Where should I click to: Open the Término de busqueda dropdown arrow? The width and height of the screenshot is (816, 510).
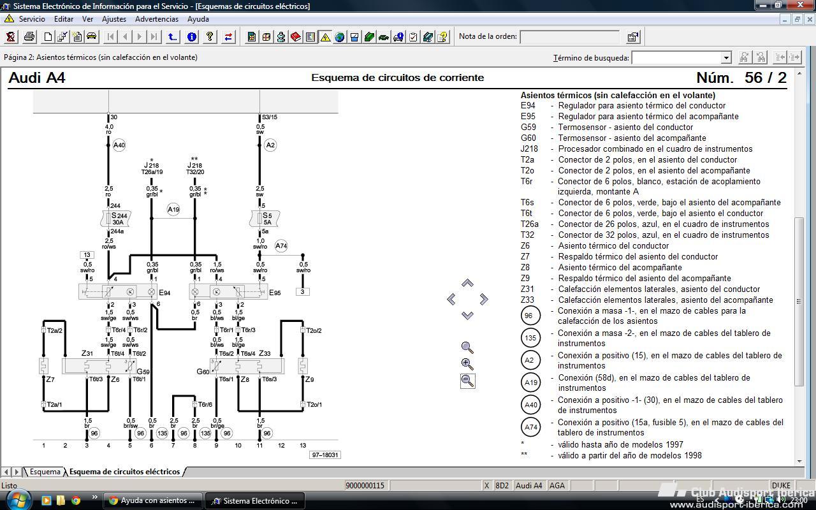point(725,58)
